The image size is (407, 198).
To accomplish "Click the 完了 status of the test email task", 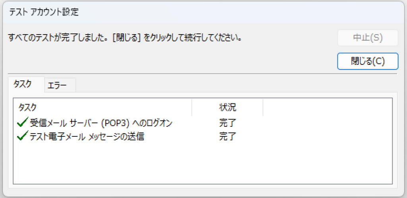I will coord(228,138).
